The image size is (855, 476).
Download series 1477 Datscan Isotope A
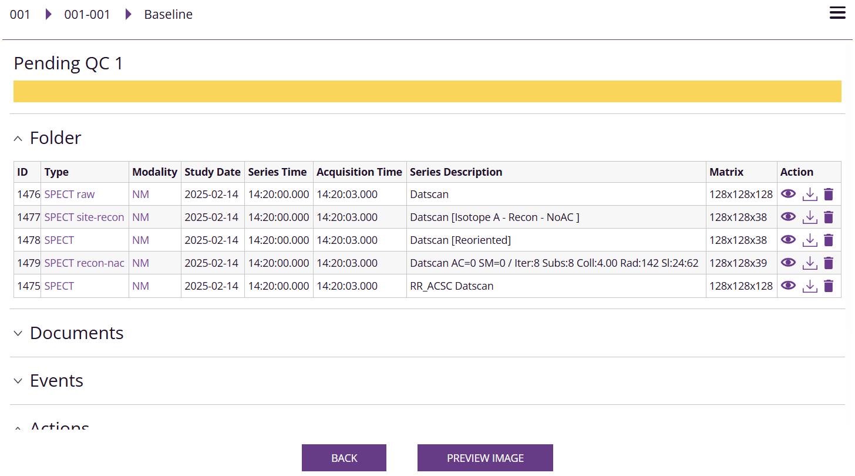pyautogui.click(x=810, y=217)
